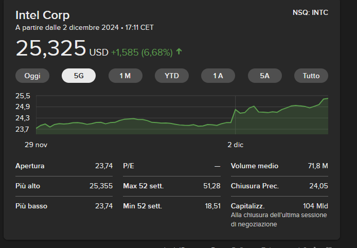The image size is (357, 248).
Task: Click the Chiusura Prec. value 24,05
Action: (319, 186)
